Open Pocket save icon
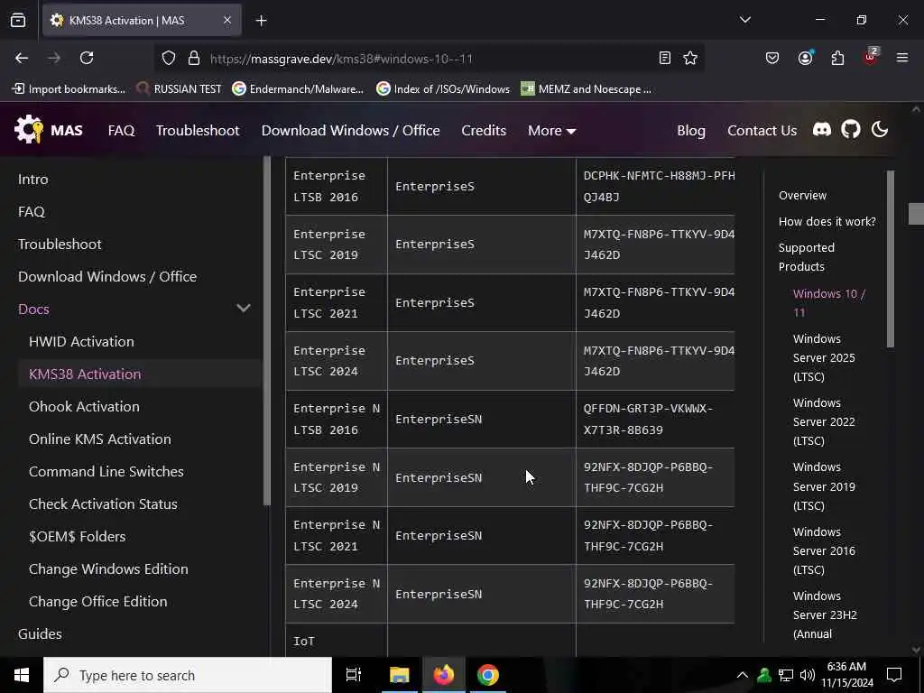924x693 pixels. 772,58
